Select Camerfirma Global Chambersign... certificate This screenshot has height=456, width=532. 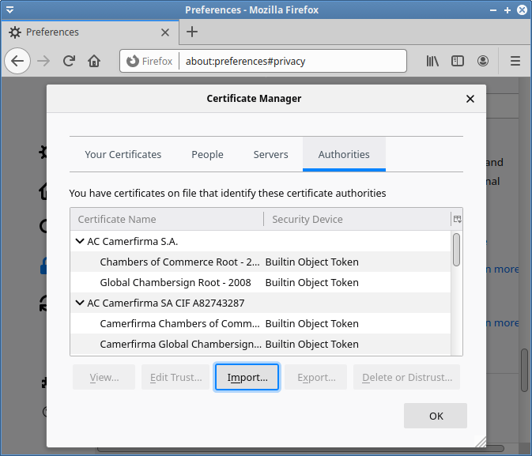(x=261, y=344)
